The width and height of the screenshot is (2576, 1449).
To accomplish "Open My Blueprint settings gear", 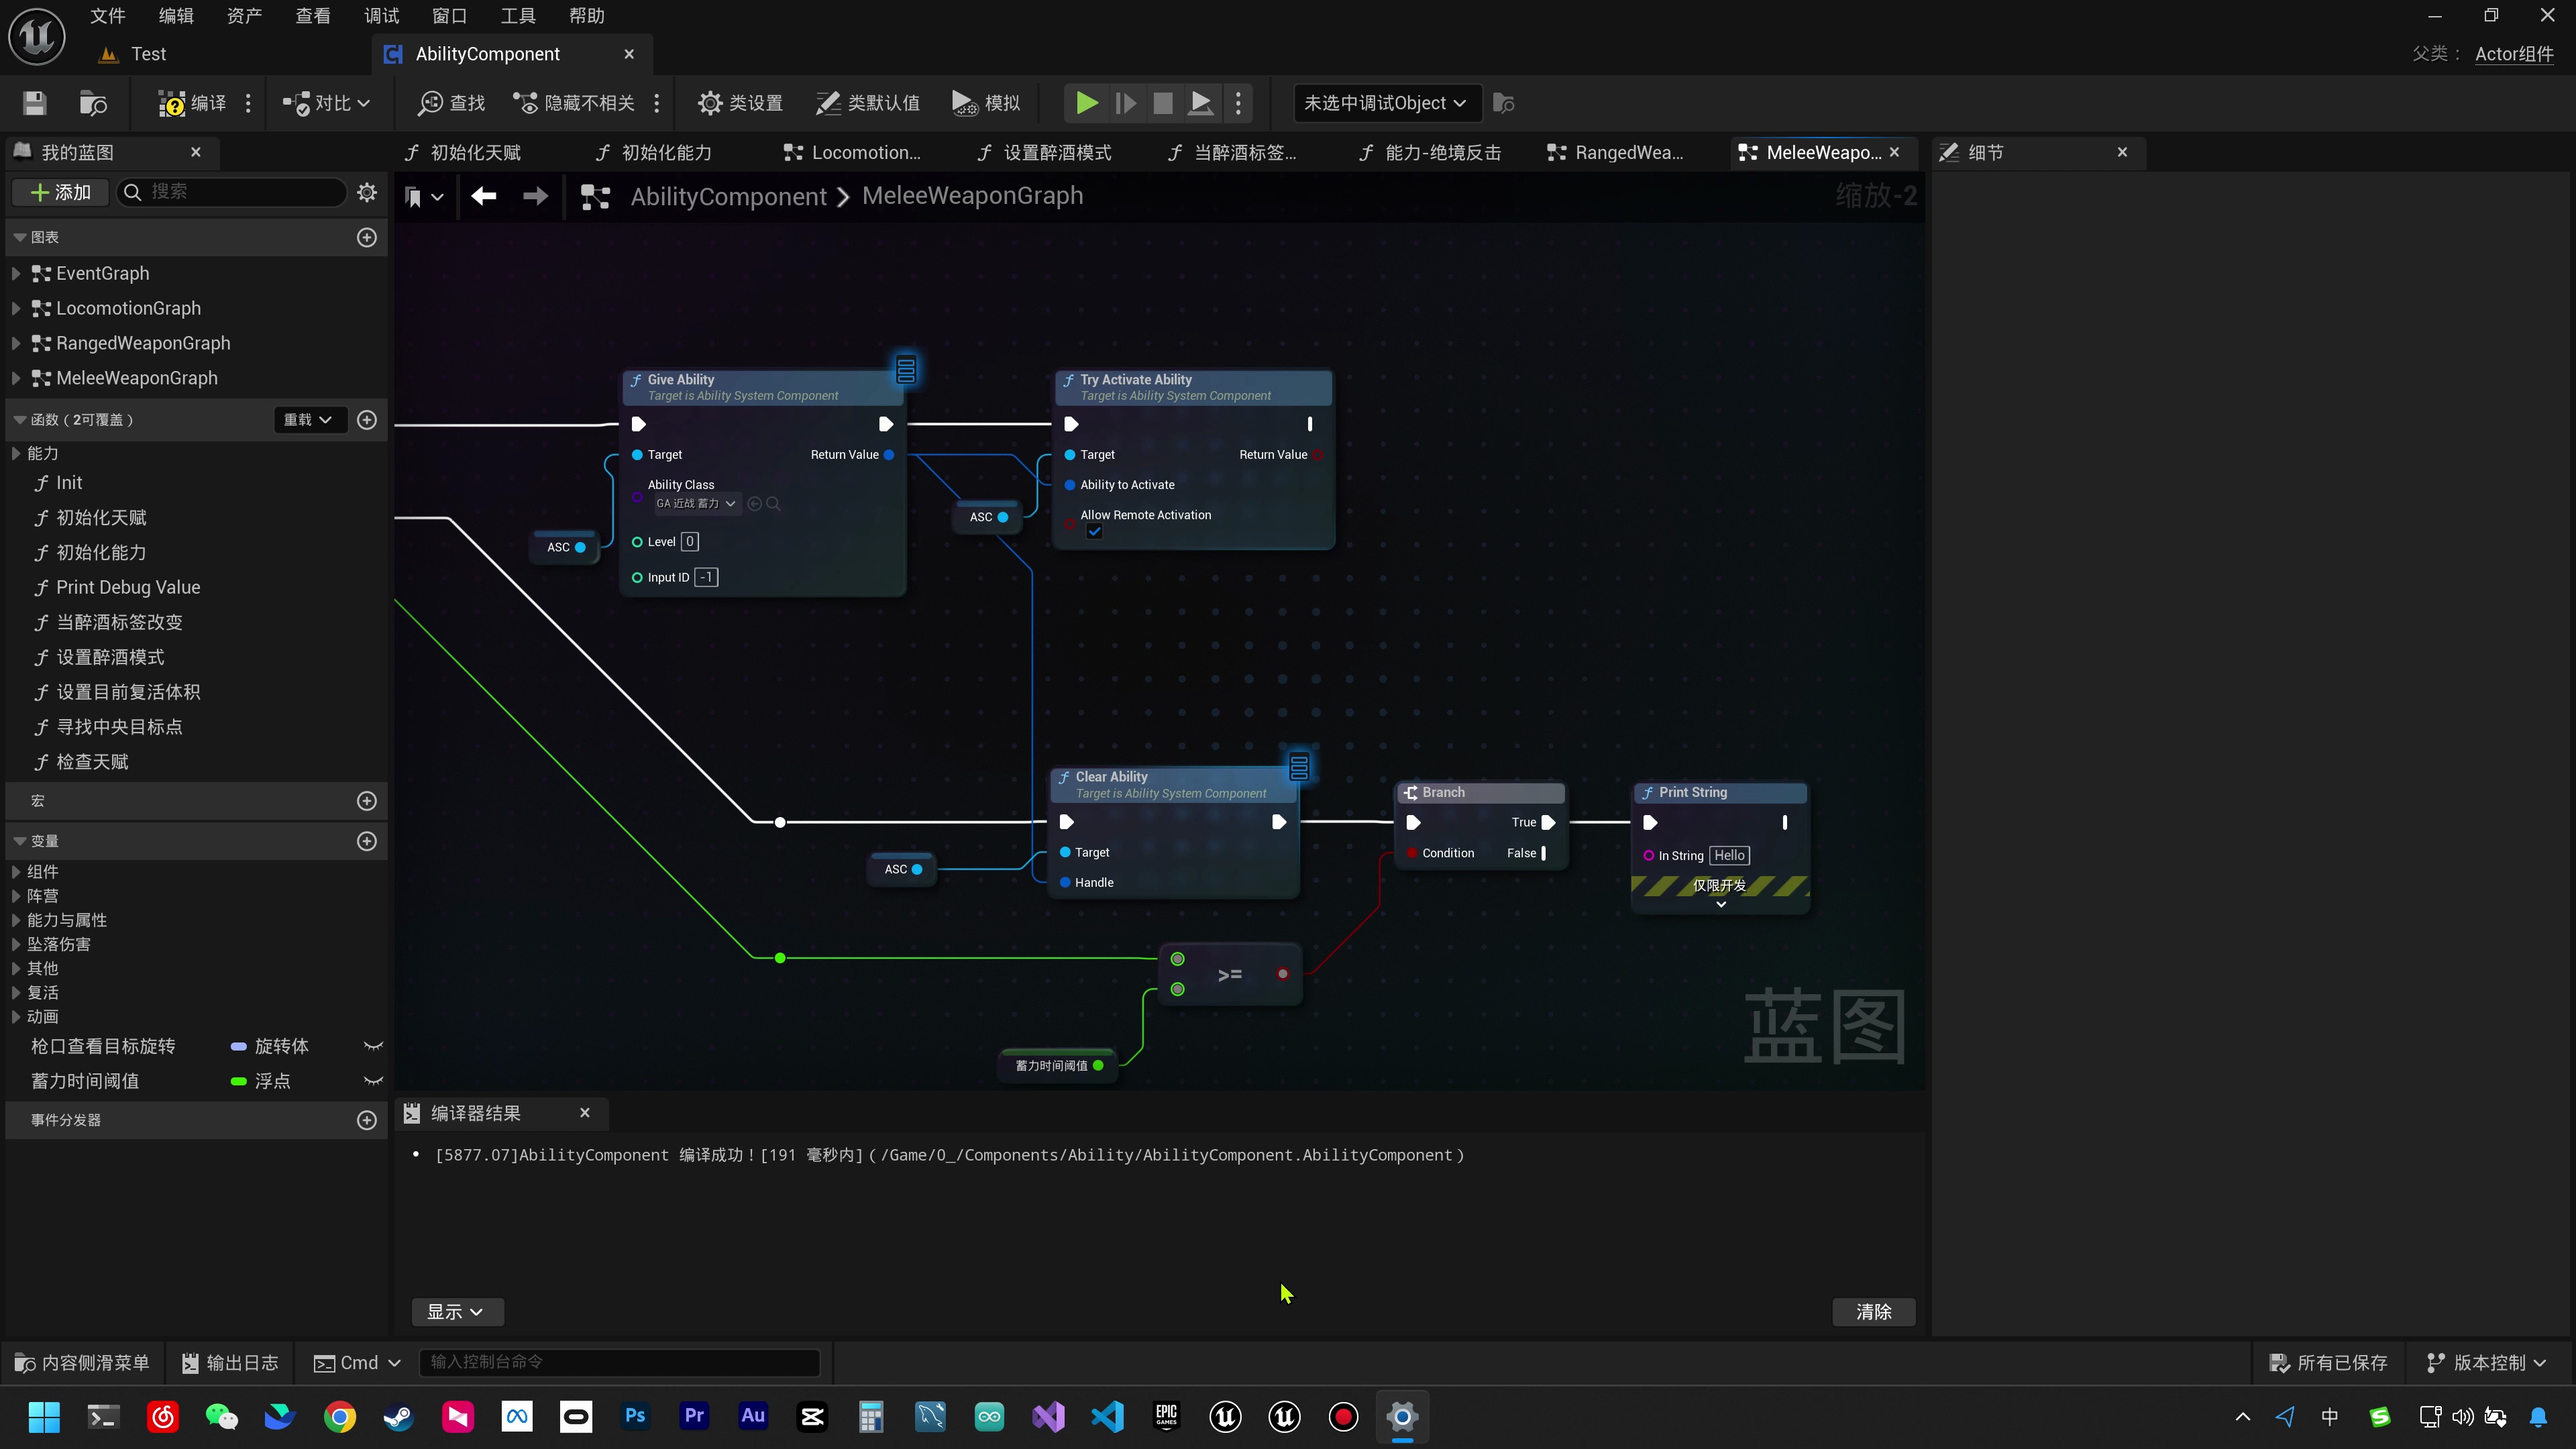I will click(x=367, y=192).
